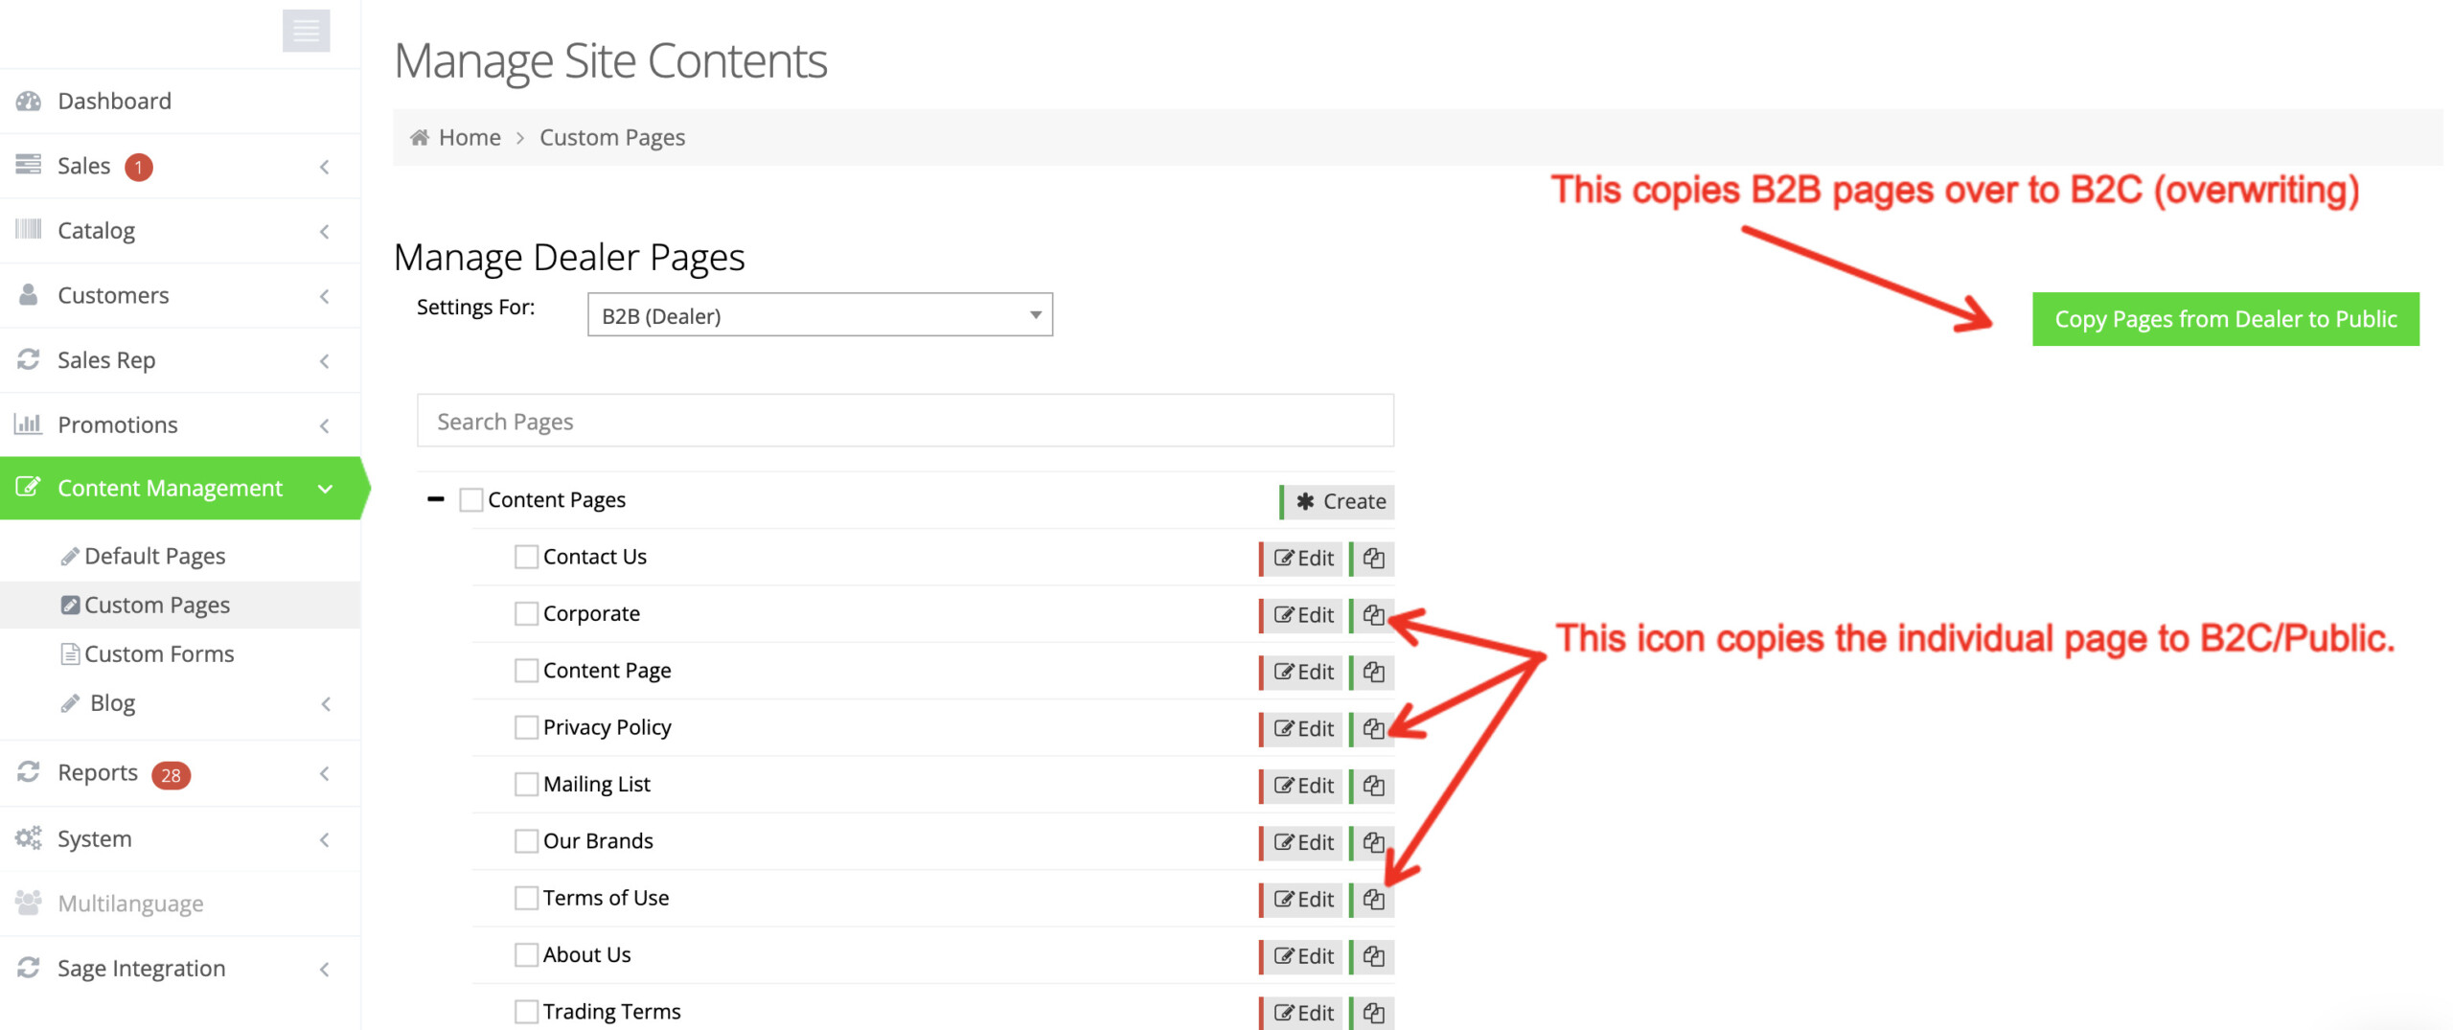Click the hamburger menu toggle icon
This screenshot has height=1030, width=2453.
click(x=306, y=32)
